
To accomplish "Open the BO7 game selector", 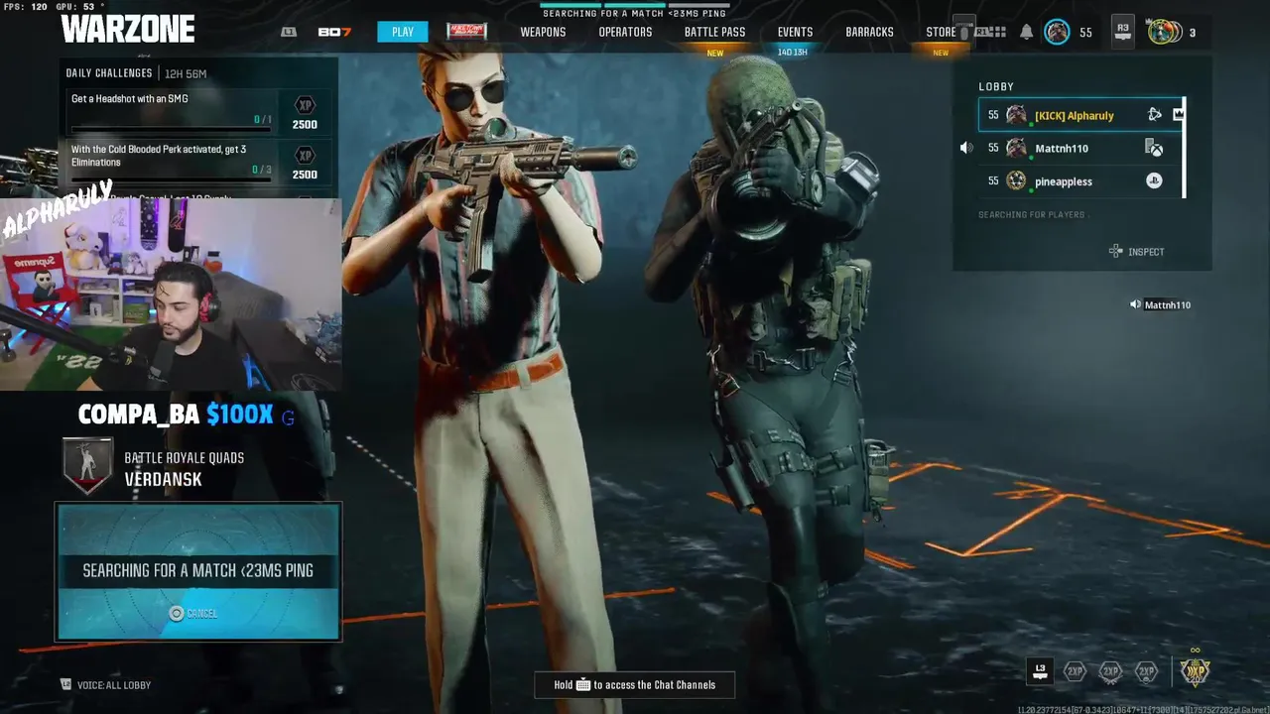I will [x=334, y=32].
